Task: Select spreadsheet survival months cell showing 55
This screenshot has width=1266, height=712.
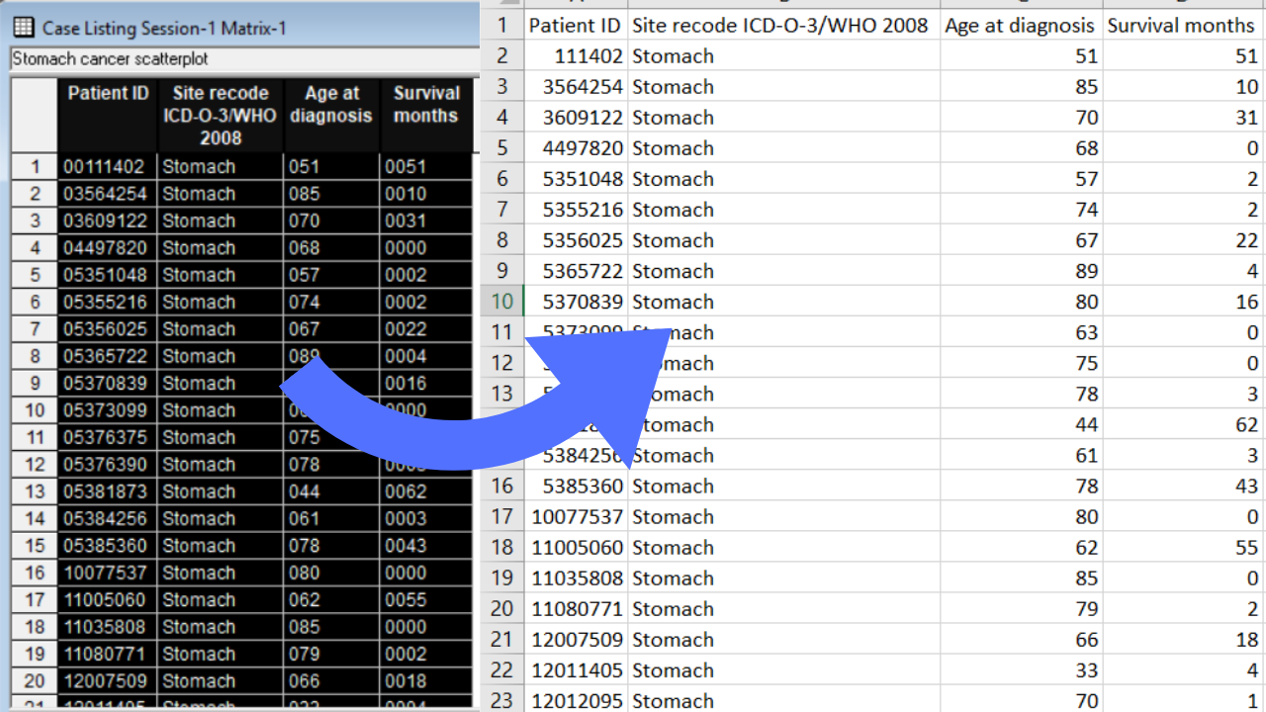Action: point(1184,547)
